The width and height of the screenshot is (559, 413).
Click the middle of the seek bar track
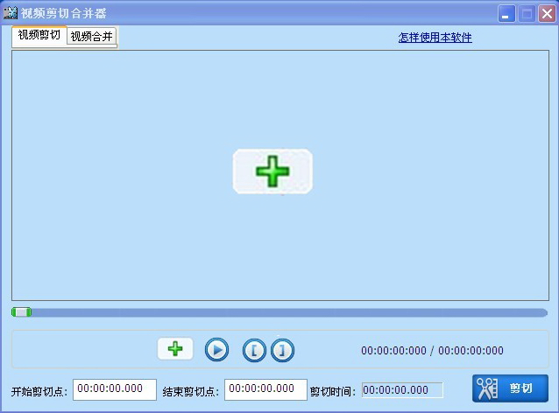pos(279,312)
